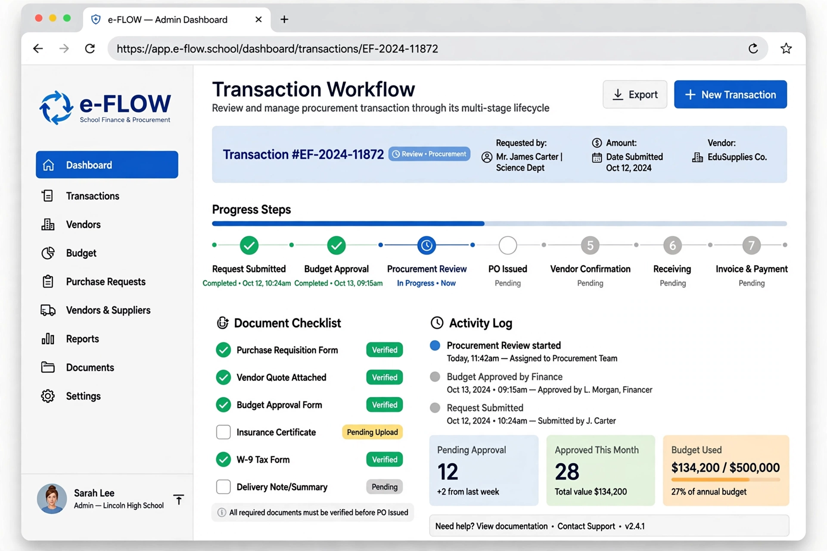Open Purchase Requests page
The image size is (827, 551).
point(106,282)
